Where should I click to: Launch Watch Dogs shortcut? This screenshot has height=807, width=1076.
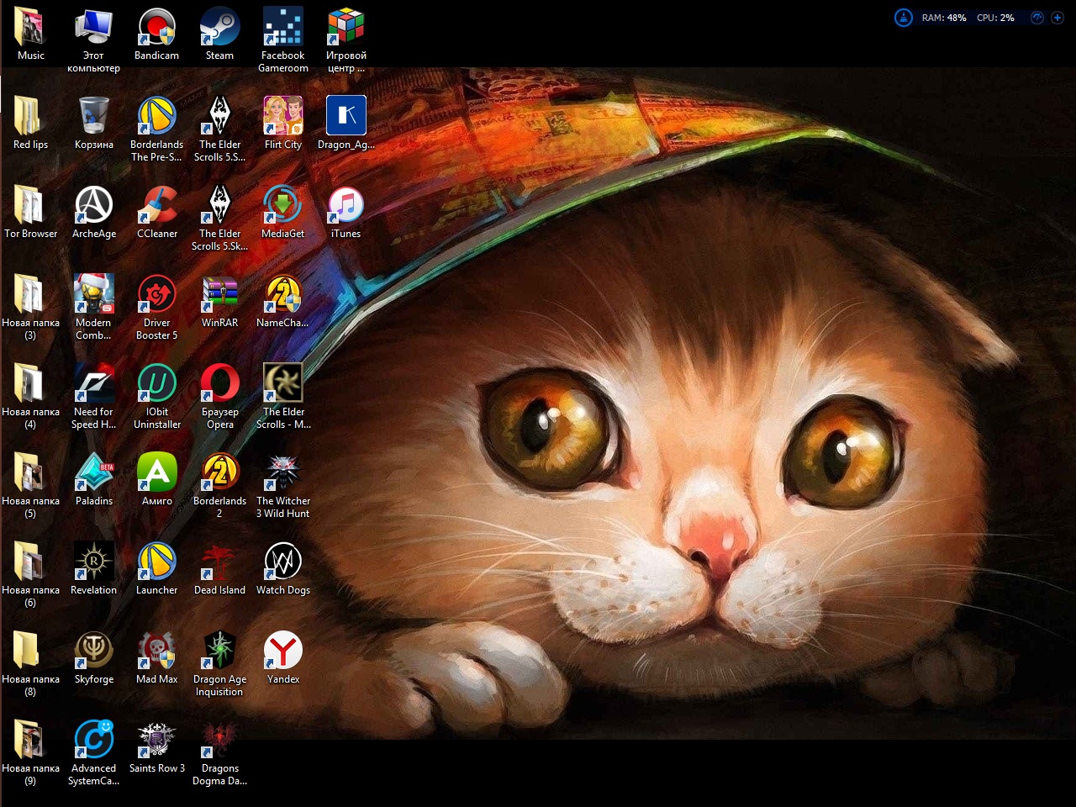pyautogui.click(x=282, y=569)
